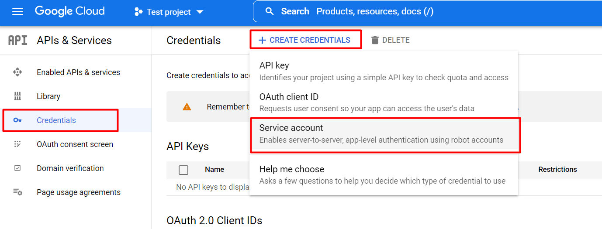Viewport: 602px width, 229px height.
Task: Click the OAuth consent screen icon
Action: pos(17,144)
